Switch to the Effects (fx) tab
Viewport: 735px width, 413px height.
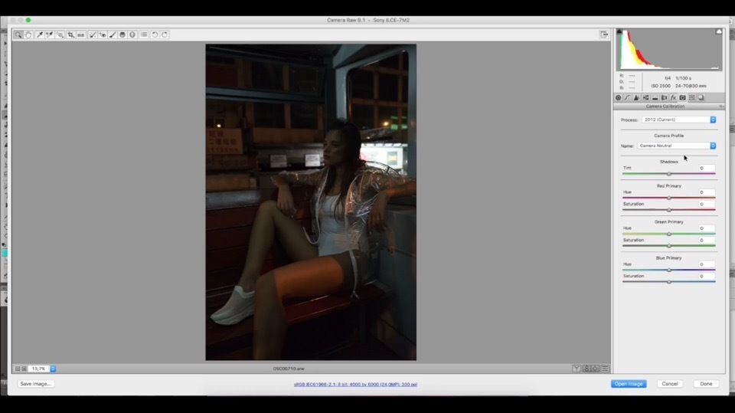673,98
